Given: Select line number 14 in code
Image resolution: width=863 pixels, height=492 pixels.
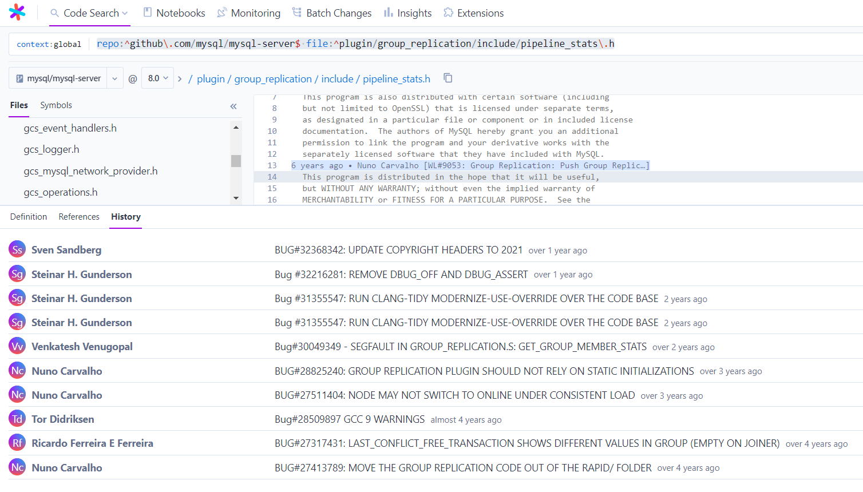Looking at the screenshot, I should (272, 177).
